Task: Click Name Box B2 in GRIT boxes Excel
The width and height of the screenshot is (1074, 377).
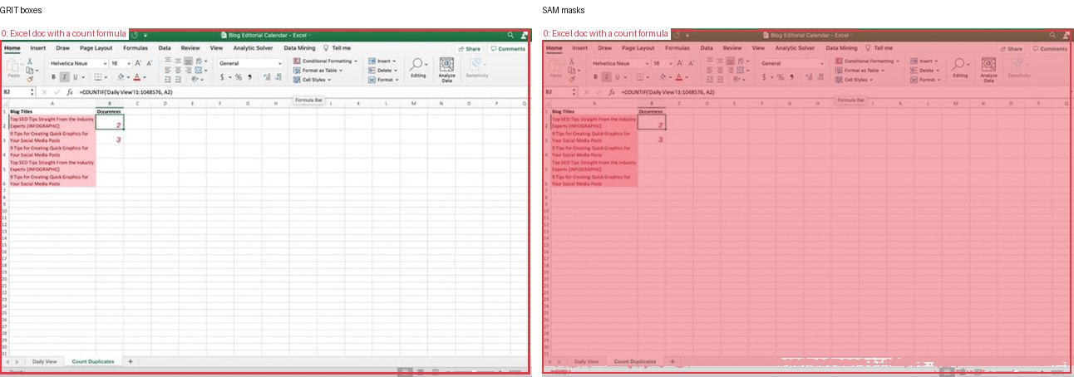Action: tap(17, 92)
